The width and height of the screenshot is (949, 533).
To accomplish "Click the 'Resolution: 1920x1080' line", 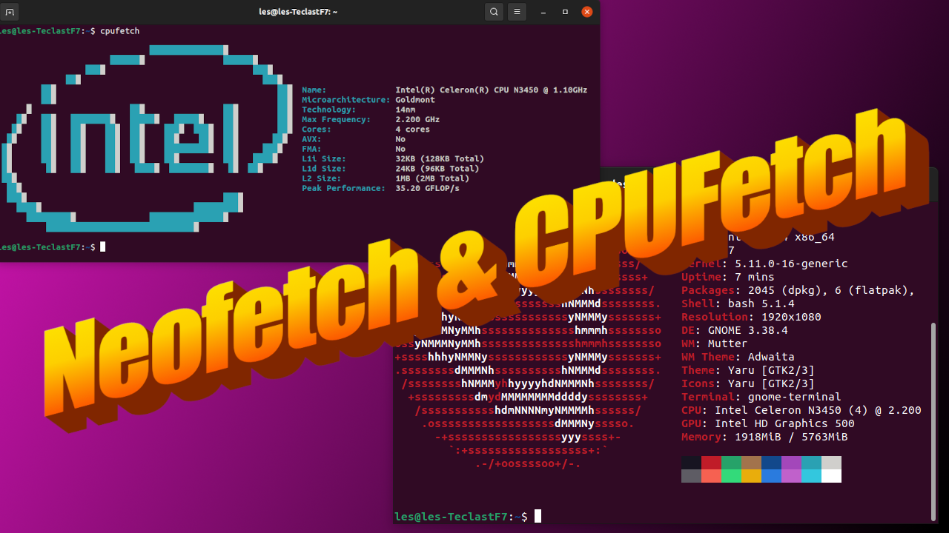I will 751,317.
